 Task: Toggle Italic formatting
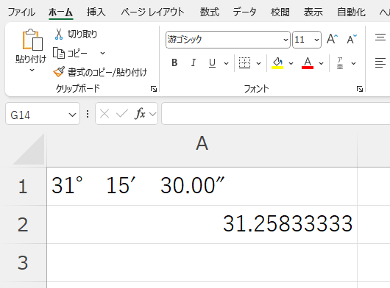point(194,62)
